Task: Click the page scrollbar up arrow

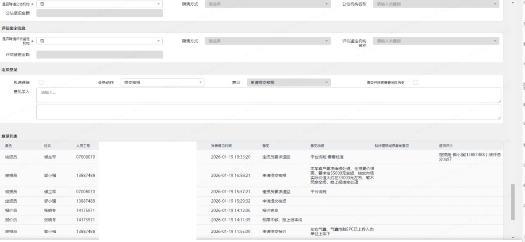Action: click(513, 2)
